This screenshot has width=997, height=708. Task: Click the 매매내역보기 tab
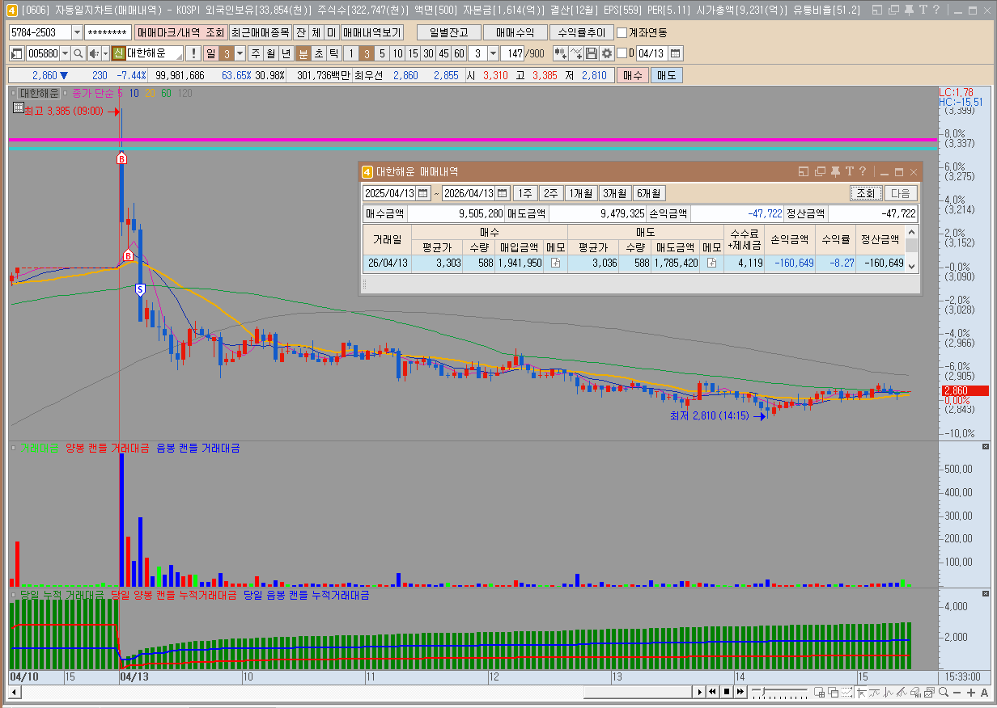(x=371, y=32)
